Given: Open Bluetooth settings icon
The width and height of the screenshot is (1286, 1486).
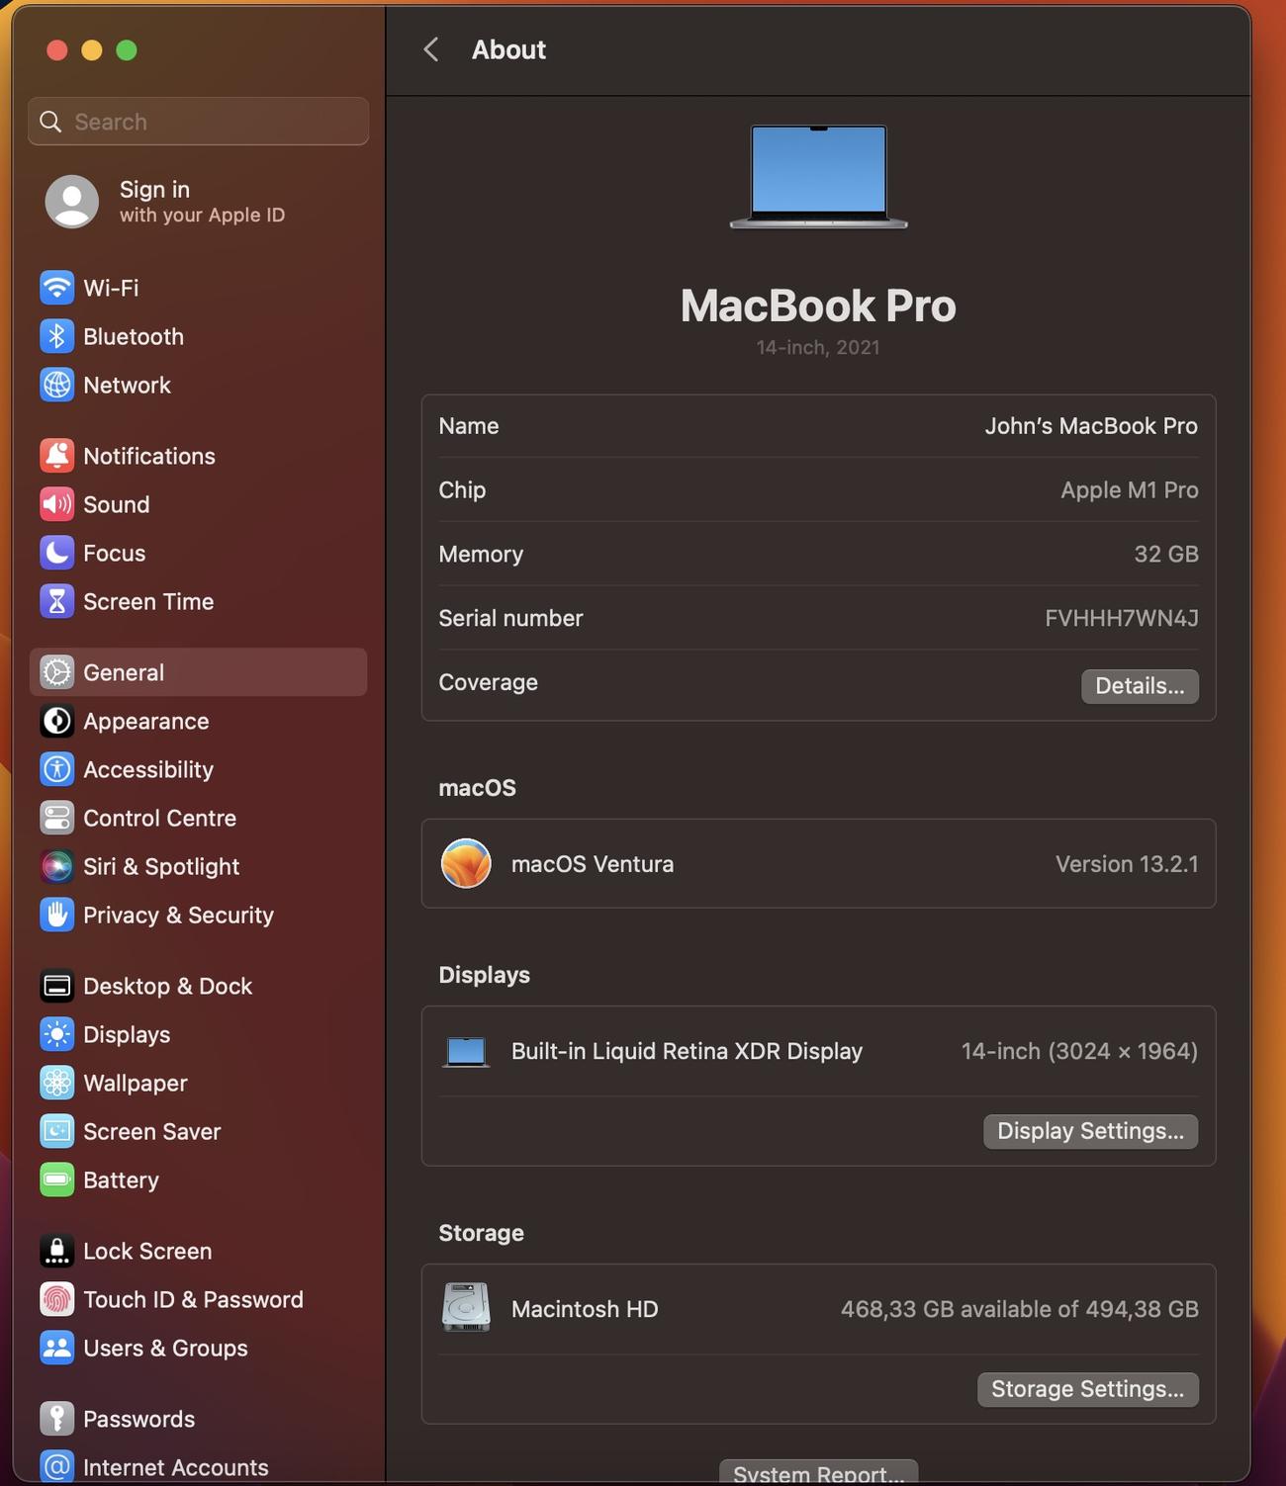Looking at the screenshot, I should click(56, 336).
